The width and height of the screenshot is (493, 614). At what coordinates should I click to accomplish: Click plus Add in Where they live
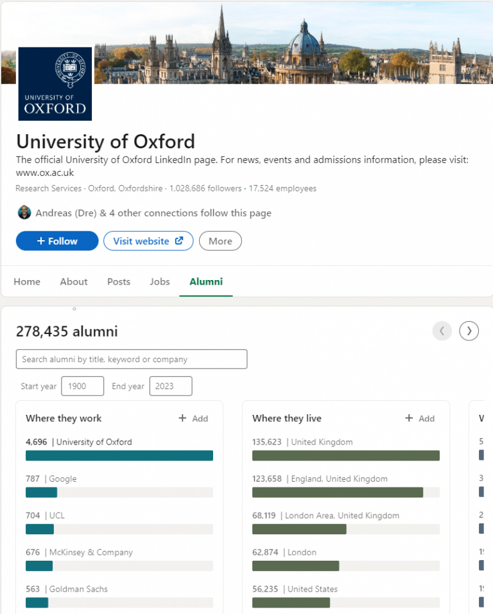click(420, 418)
